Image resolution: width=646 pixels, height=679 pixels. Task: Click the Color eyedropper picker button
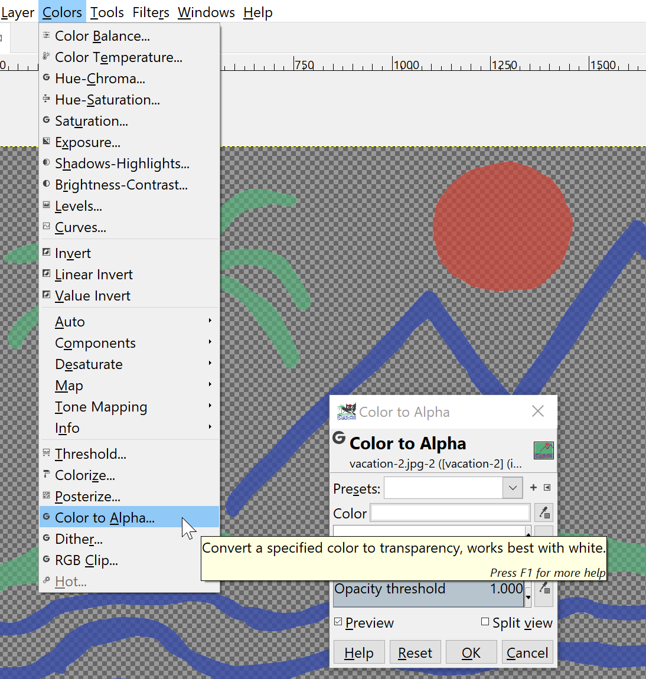pyautogui.click(x=544, y=512)
